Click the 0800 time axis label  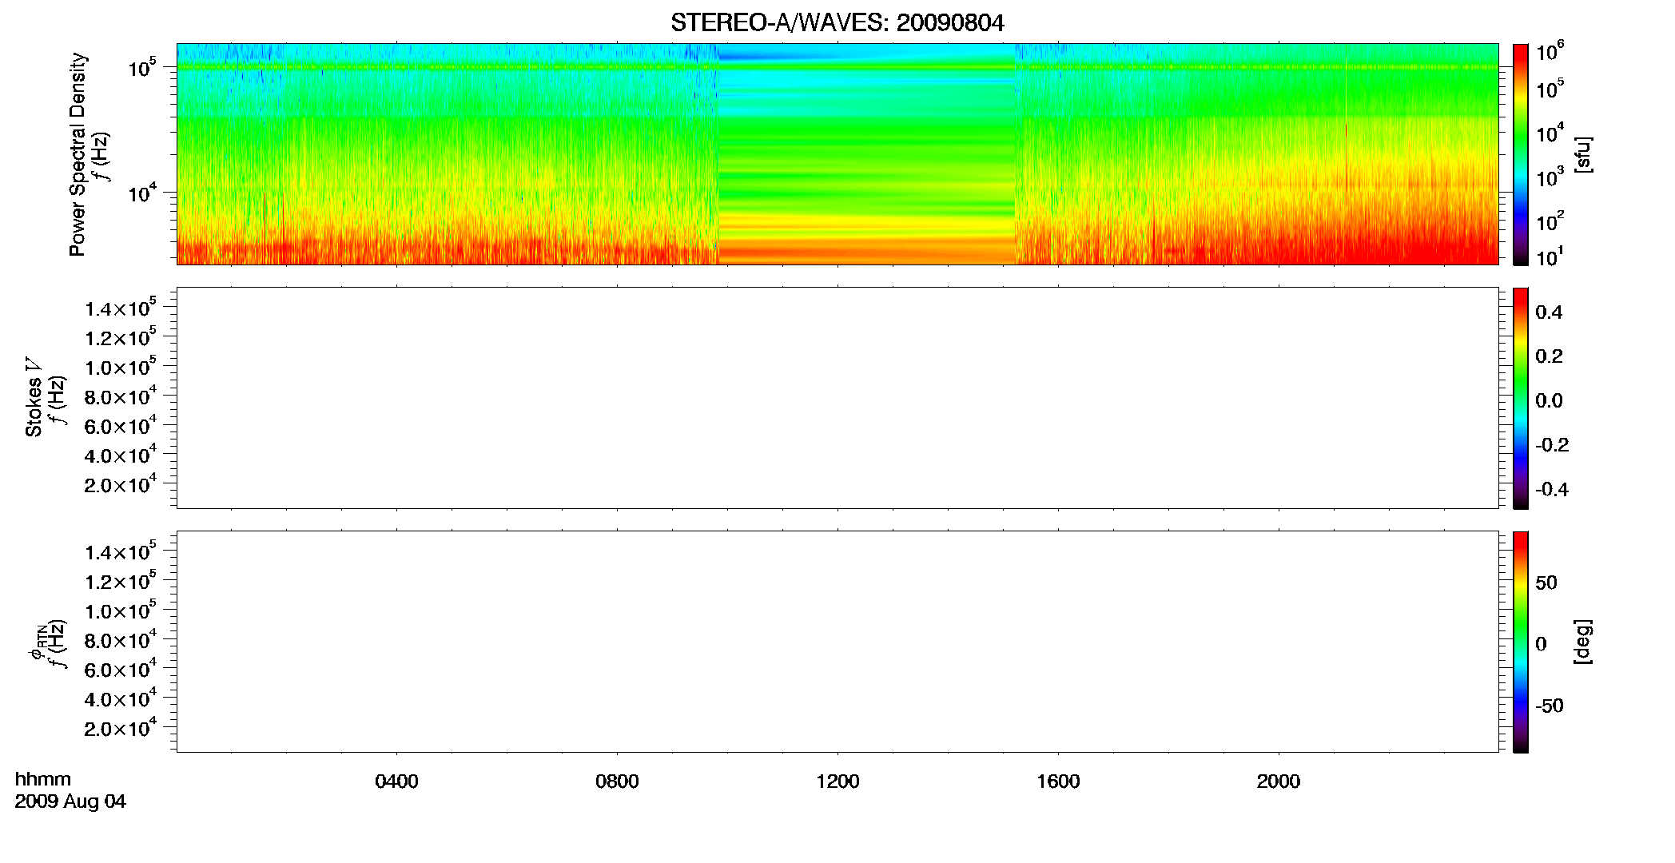point(617,781)
